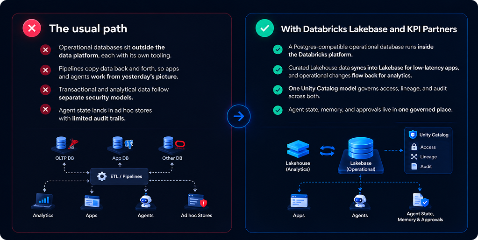Click the 'The usual path' heading

[88, 28]
